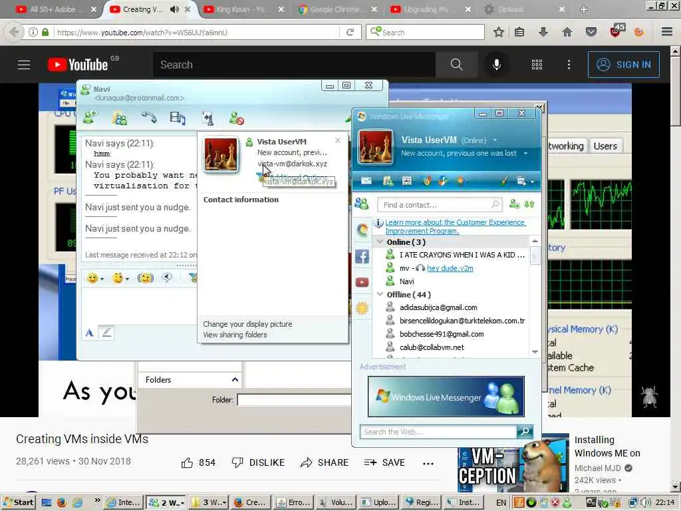Expand the taskbar quick launch chevron
The image size is (681, 511).
click(97, 500)
